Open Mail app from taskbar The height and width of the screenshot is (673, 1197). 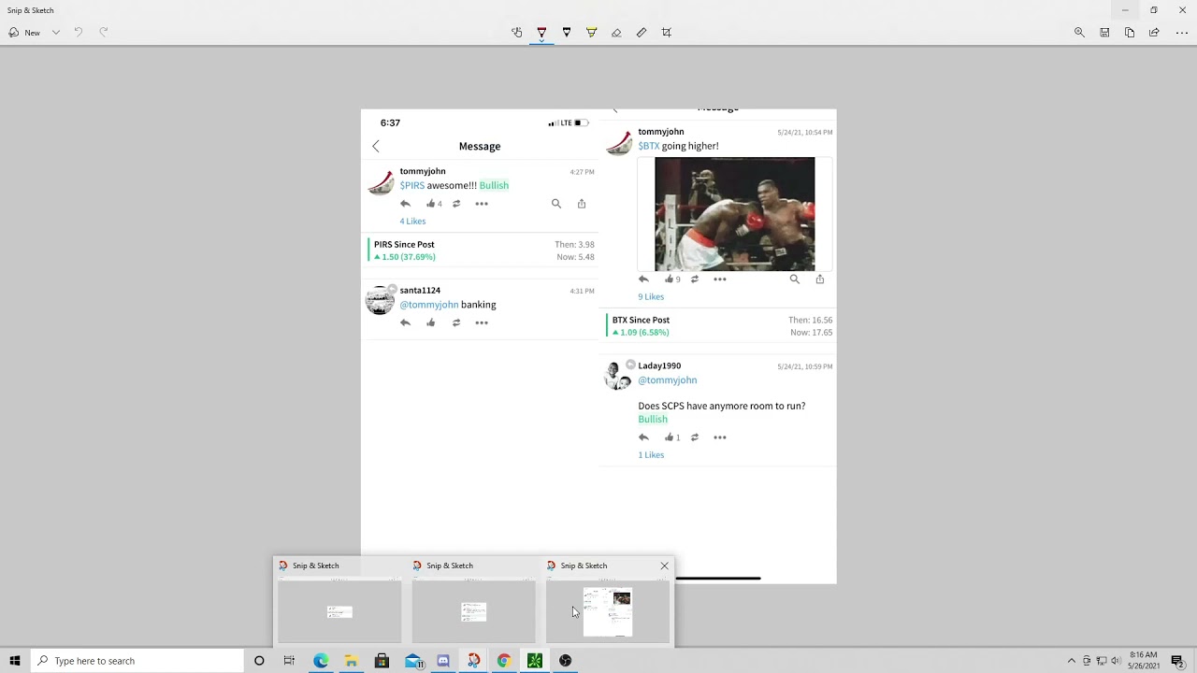tap(412, 661)
